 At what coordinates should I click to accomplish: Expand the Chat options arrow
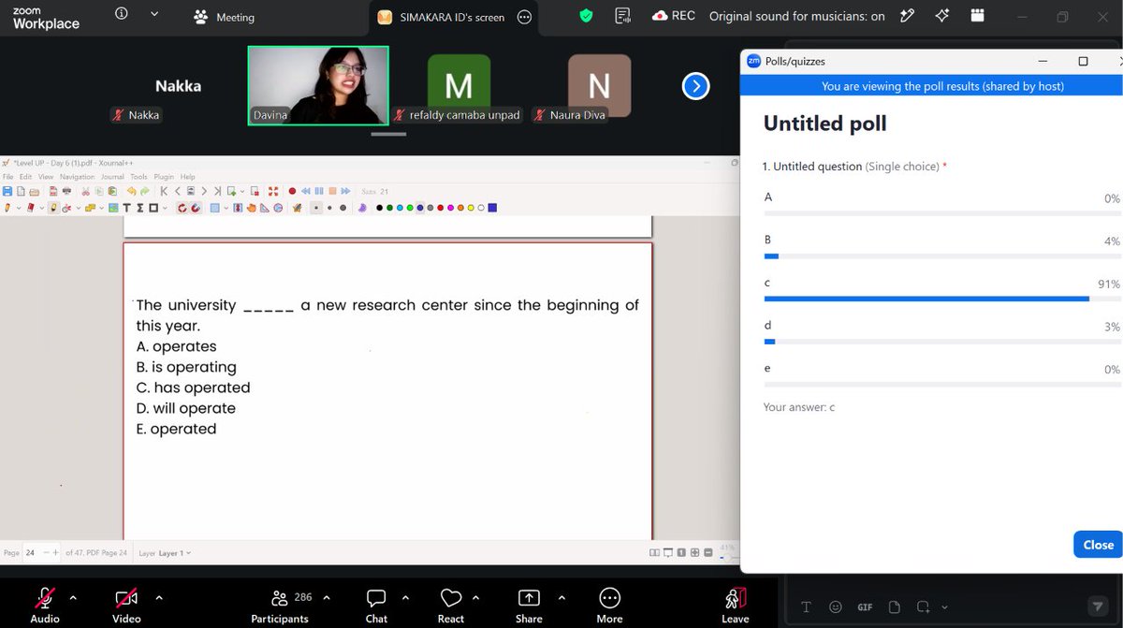(405, 597)
